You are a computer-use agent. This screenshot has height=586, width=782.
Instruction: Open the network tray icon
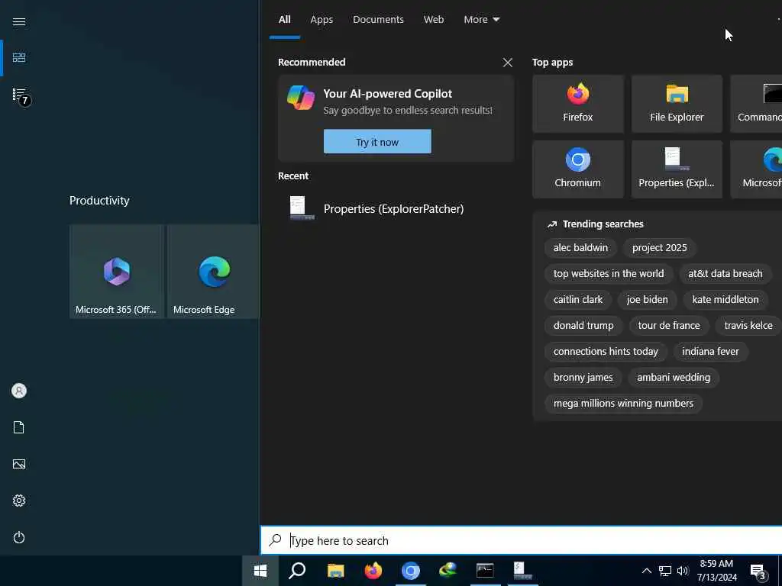coord(665,571)
